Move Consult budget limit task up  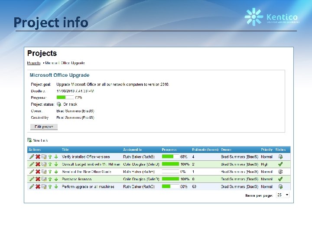pos(50,164)
